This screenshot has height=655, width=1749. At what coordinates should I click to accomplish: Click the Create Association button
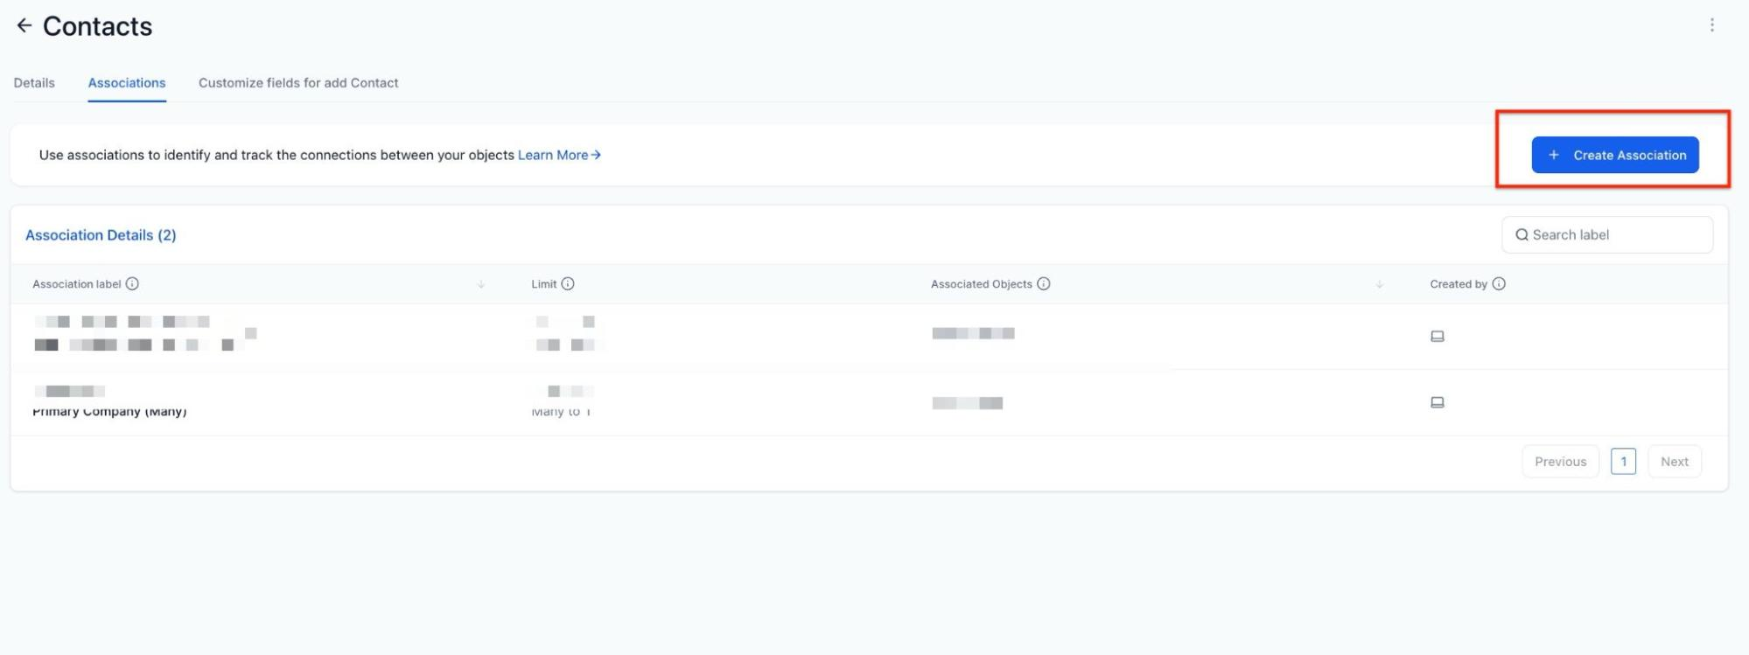pyautogui.click(x=1614, y=155)
